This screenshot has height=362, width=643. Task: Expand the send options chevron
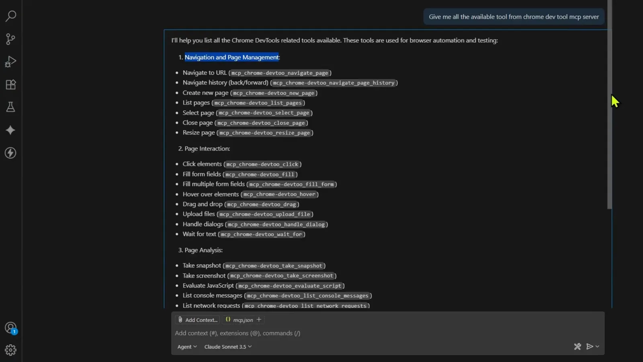(598, 346)
